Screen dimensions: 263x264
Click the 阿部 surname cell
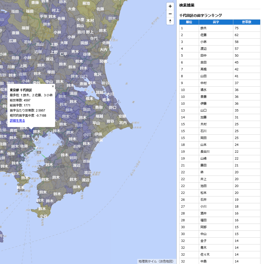(204, 227)
